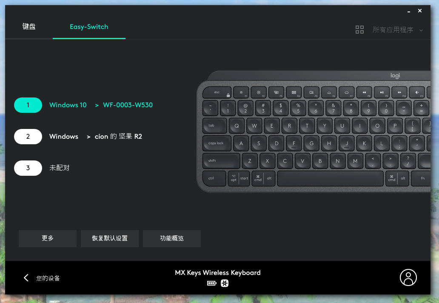Click the rewind F8 key on keyboard
The image size is (439, 303).
[364, 92]
